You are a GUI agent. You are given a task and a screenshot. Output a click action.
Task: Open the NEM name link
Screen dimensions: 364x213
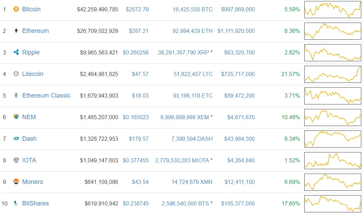[x=29, y=117]
